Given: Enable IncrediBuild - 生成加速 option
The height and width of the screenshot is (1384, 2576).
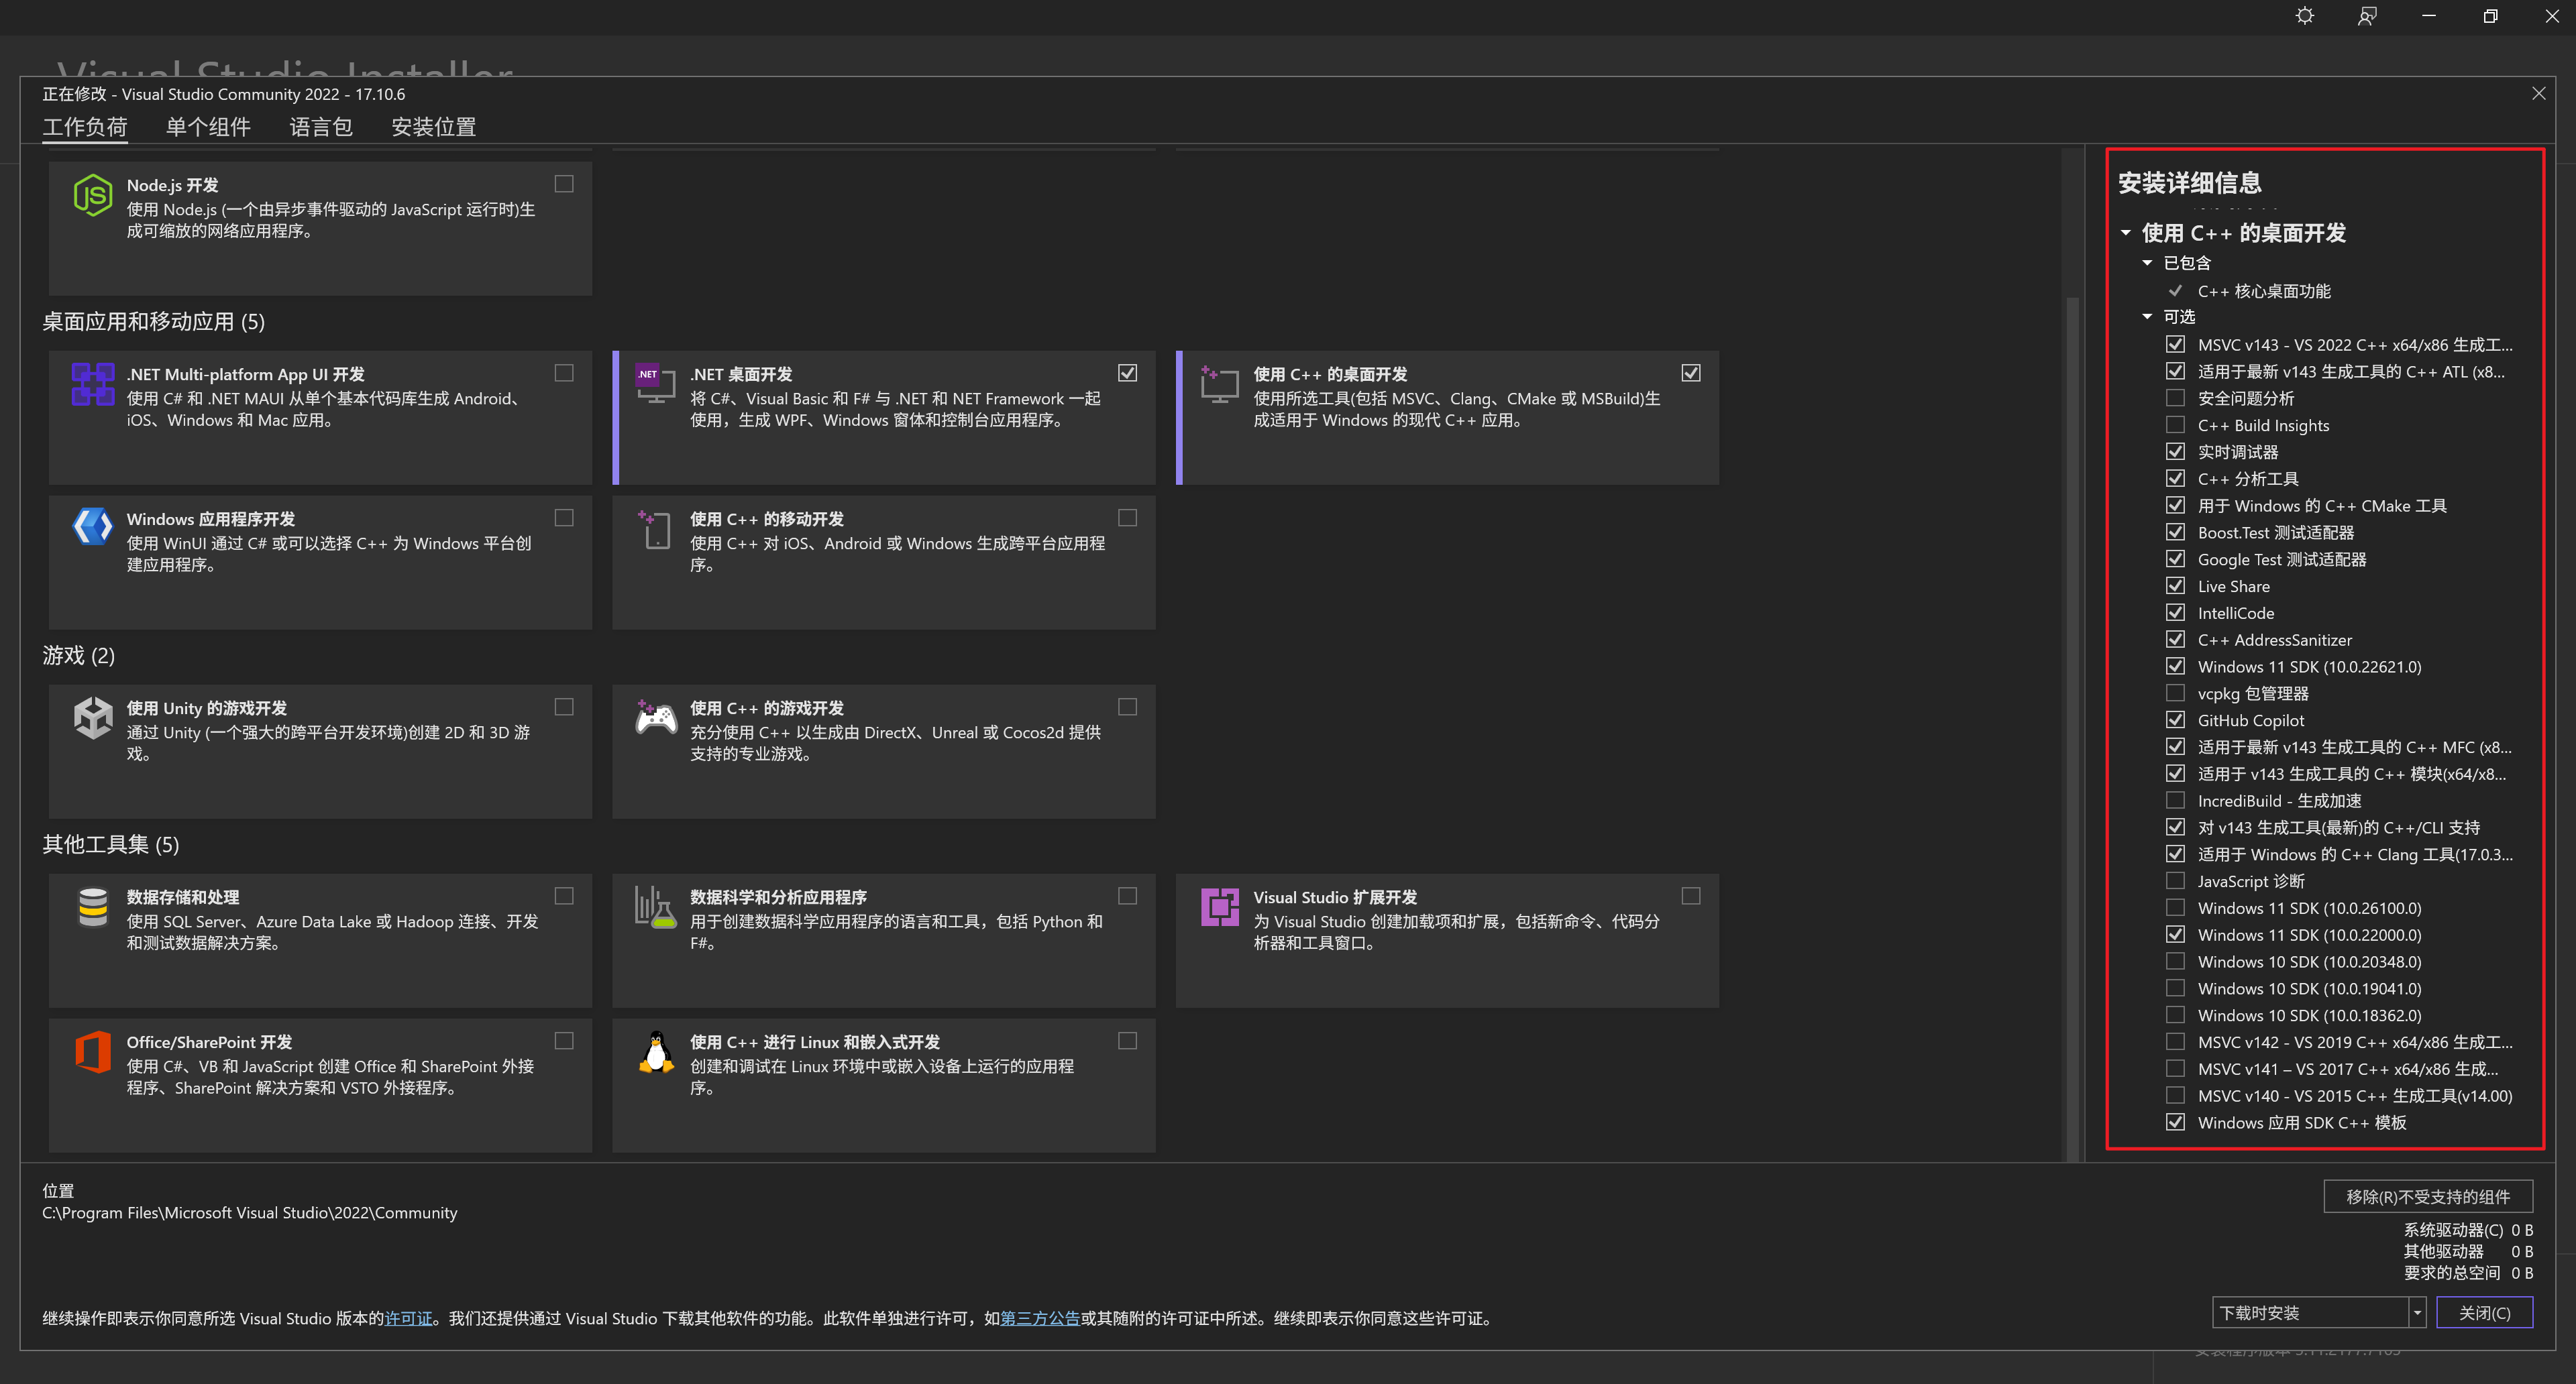Looking at the screenshot, I should point(2175,801).
